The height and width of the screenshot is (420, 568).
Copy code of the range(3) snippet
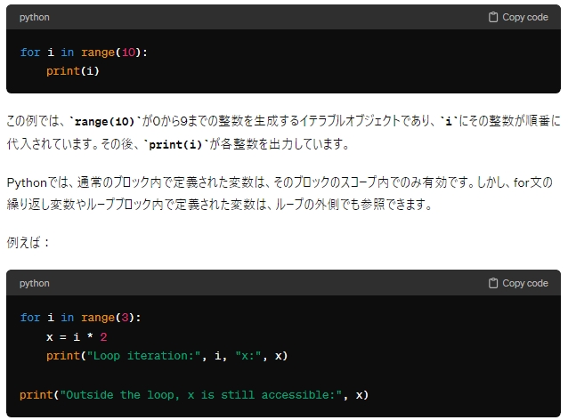[x=518, y=283]
